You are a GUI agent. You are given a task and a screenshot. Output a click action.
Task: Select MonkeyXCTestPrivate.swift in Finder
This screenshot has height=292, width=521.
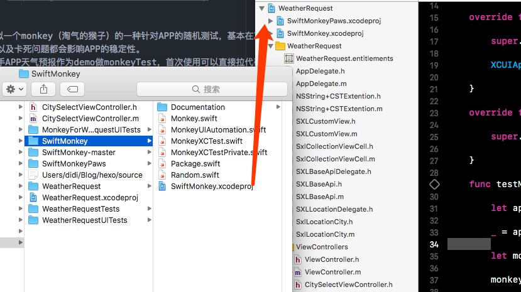218,153
